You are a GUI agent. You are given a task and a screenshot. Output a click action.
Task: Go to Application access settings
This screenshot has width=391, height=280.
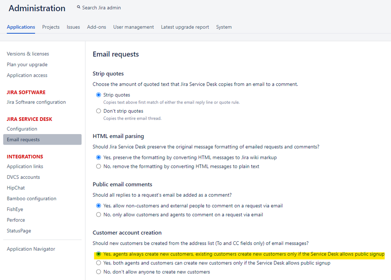pyautogui.click(x=27, y=75)
